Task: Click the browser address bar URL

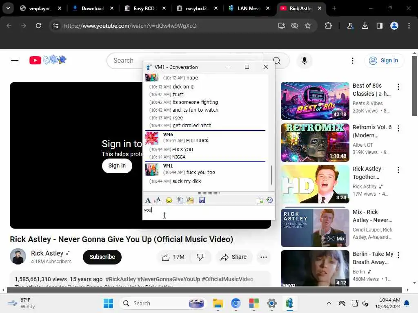Action: point(130,26)
